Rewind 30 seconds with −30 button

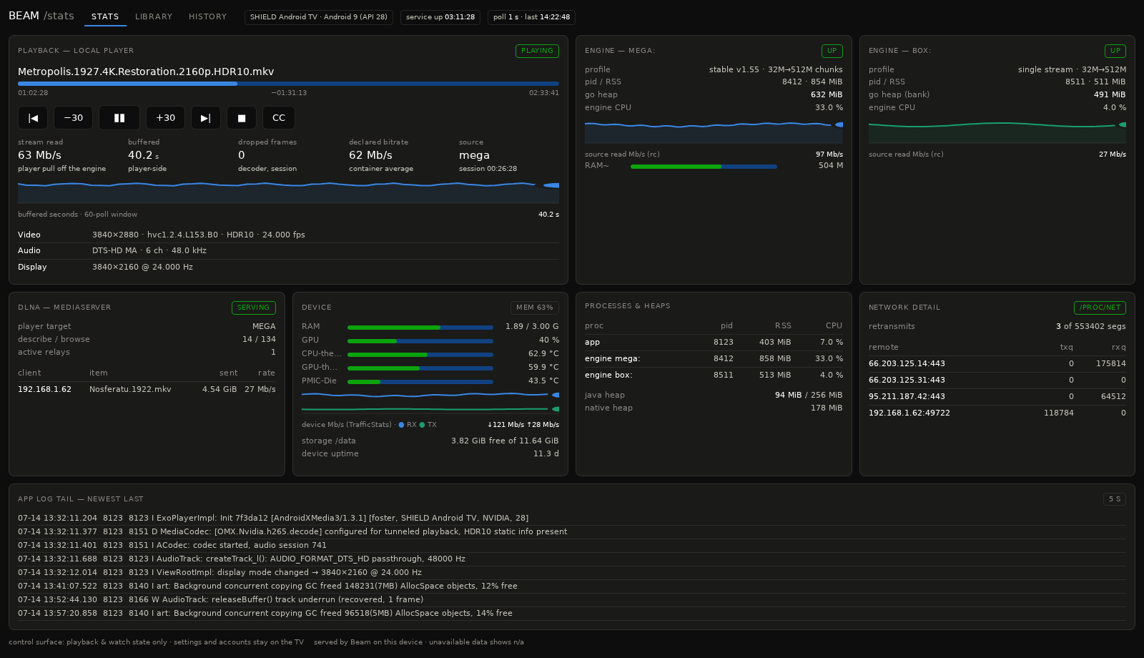pos(74,118)
